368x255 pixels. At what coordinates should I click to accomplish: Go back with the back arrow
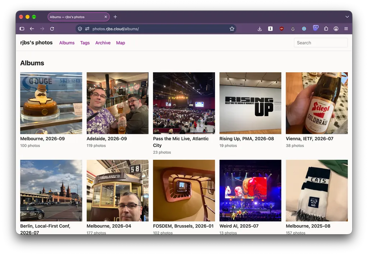click(32, 29)
